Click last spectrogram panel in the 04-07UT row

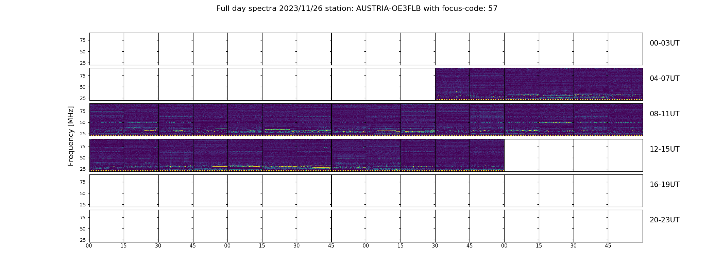point(625,84)
